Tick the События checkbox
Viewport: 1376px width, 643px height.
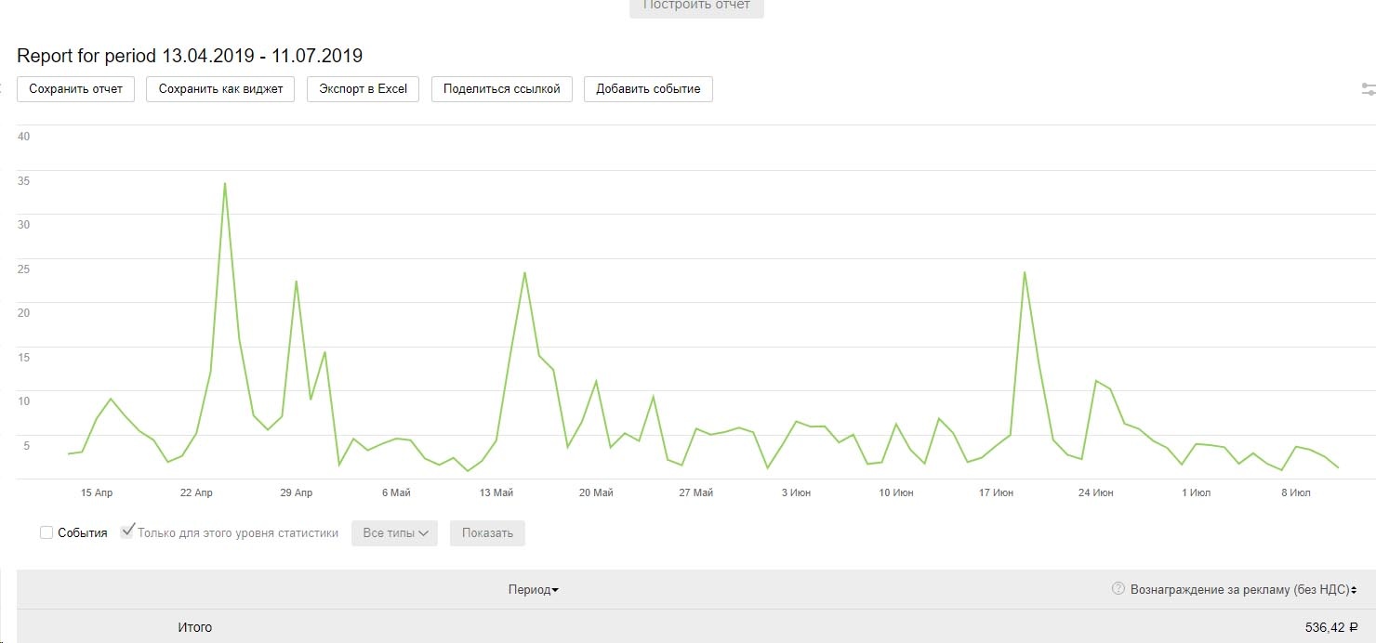click(x=46, y=533)
